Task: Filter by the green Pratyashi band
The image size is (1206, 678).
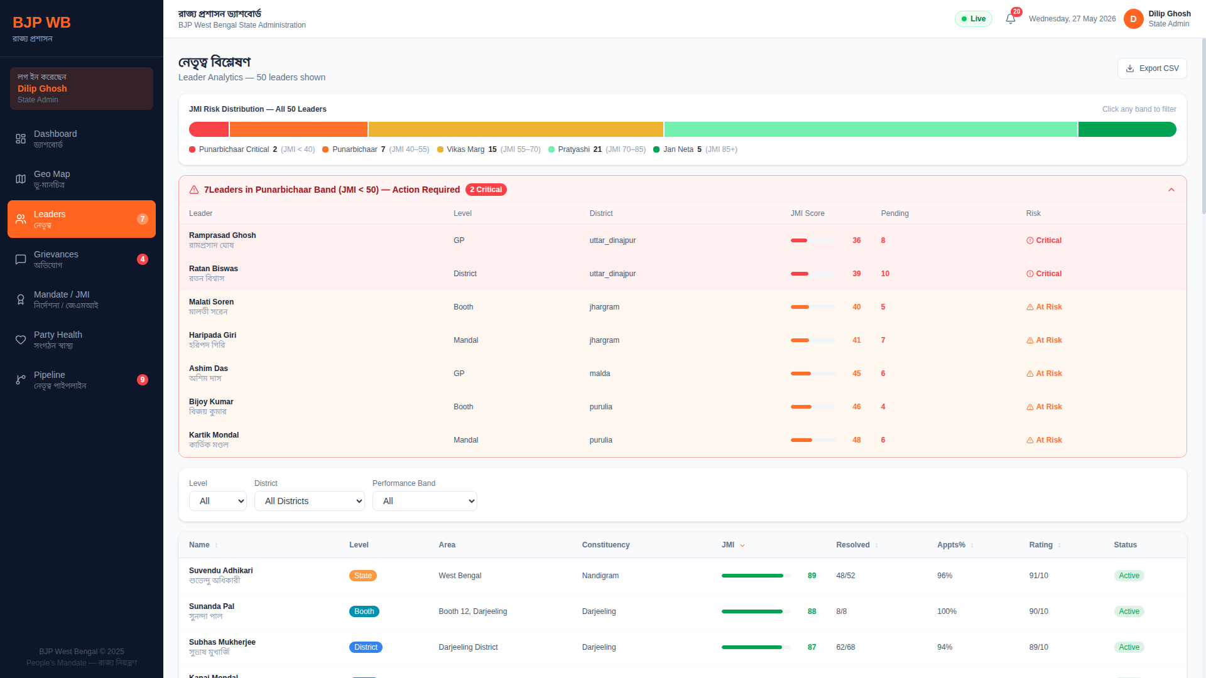Action: (x=871, y=129)
